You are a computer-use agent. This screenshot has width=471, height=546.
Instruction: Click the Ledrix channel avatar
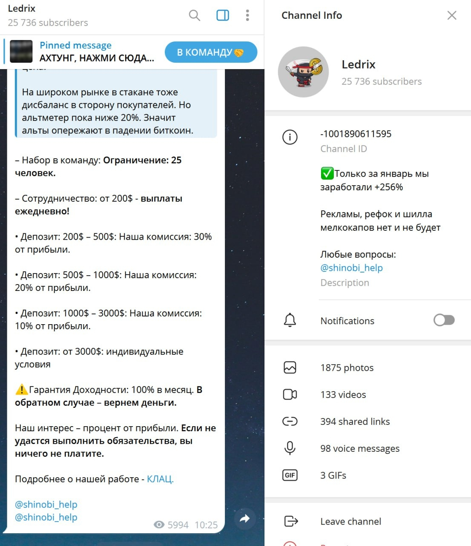pyautogui.click(x=303, y=72)
